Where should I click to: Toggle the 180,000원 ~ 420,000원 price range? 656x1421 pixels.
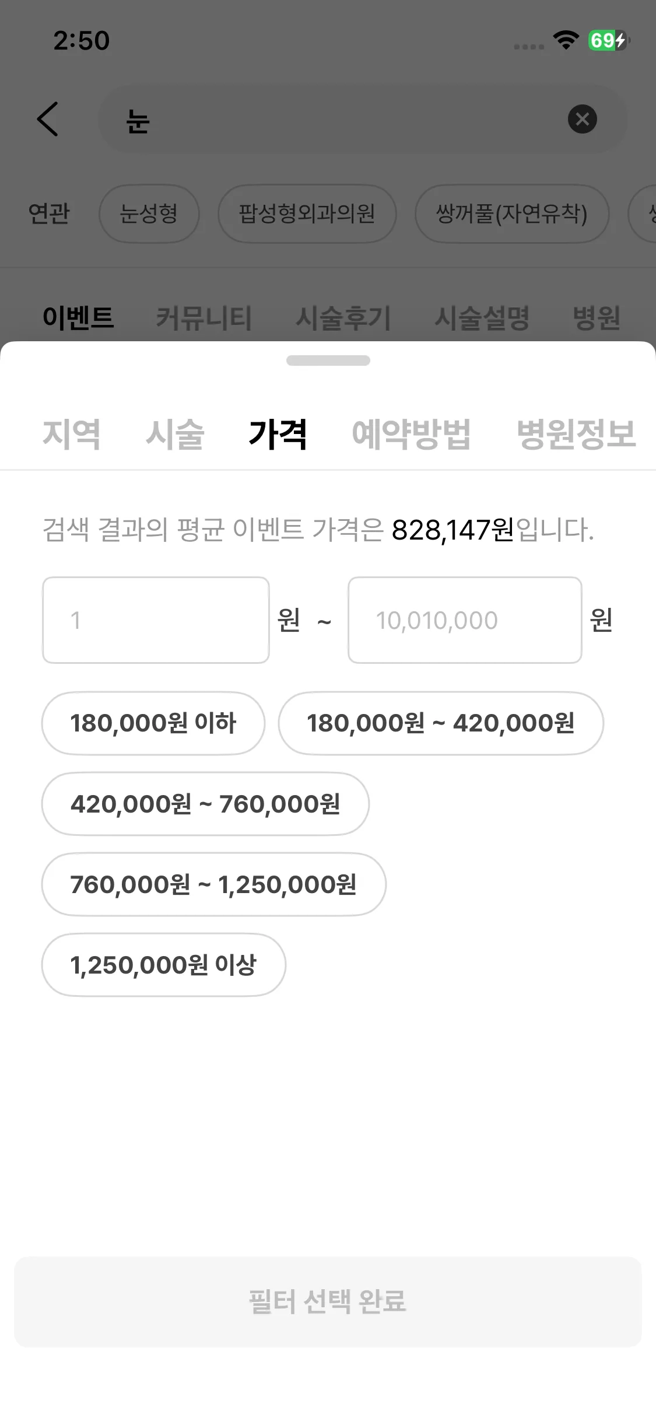tap(440, 723)
